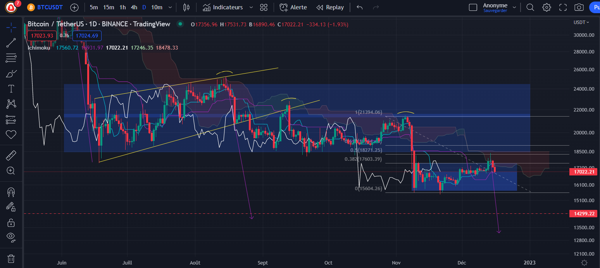Open symbol search with the magnifier icon
This screenshot has width=600, height=268.
[530, 7]
